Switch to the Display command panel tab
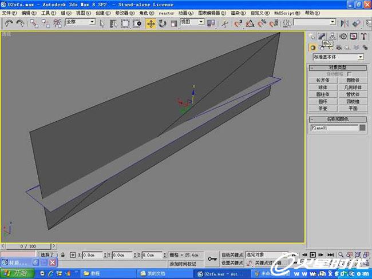Viewport: 372px width, 279px height. 354,36
